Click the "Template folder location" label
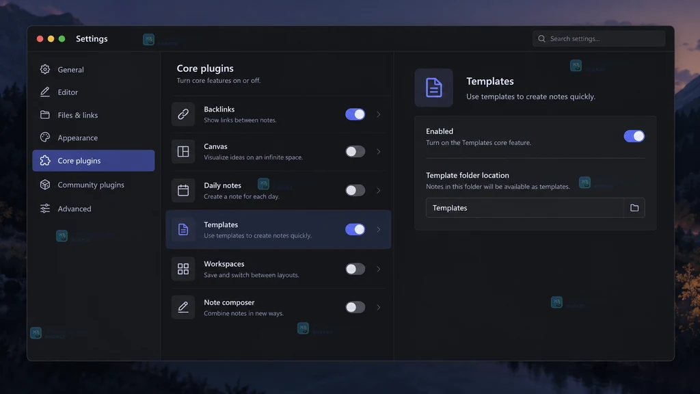Screen dimensions: 700x394 click(x=468, y=175)
